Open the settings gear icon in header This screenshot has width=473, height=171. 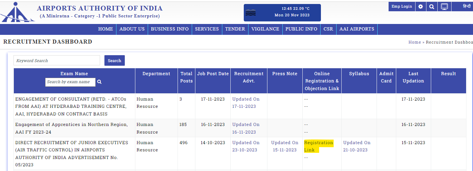pyautogui.click(x=421, y=7)
